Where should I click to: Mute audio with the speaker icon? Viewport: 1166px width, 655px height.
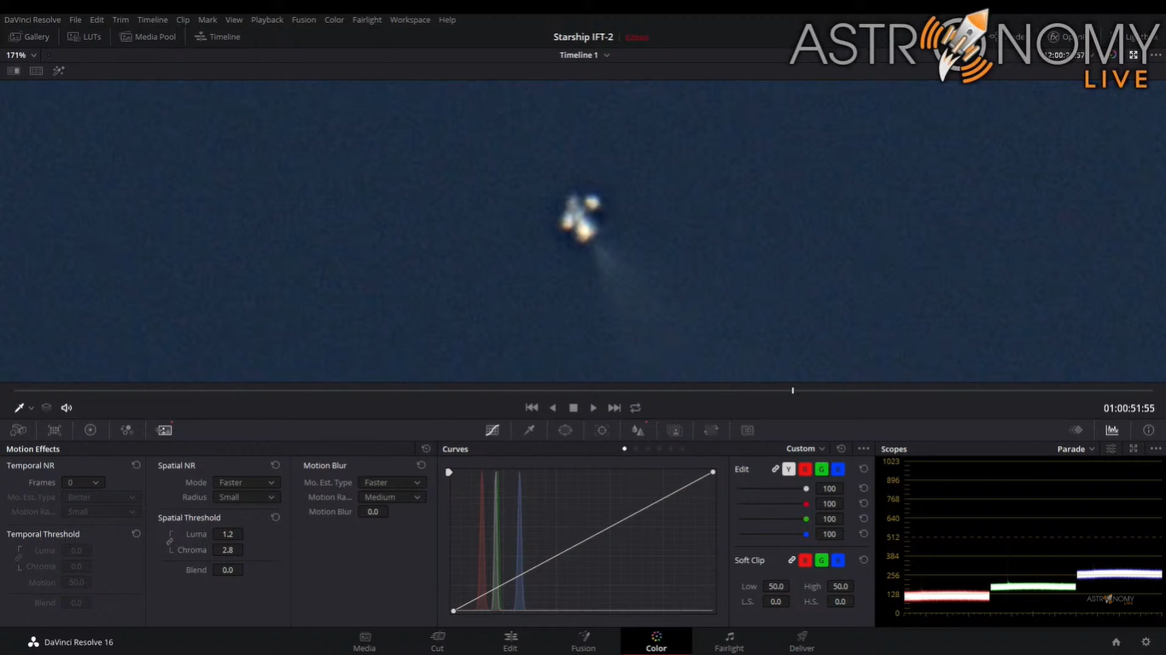point(67,408)
